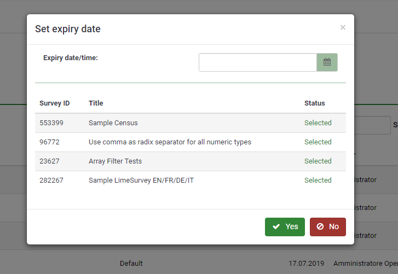The image size is (398, 274).
Task: Open the calendar date picker icon
Action: point(327,62)
